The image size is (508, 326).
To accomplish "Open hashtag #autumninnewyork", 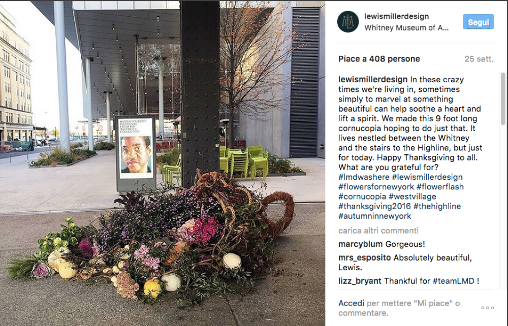I will [x=374, y=216].
